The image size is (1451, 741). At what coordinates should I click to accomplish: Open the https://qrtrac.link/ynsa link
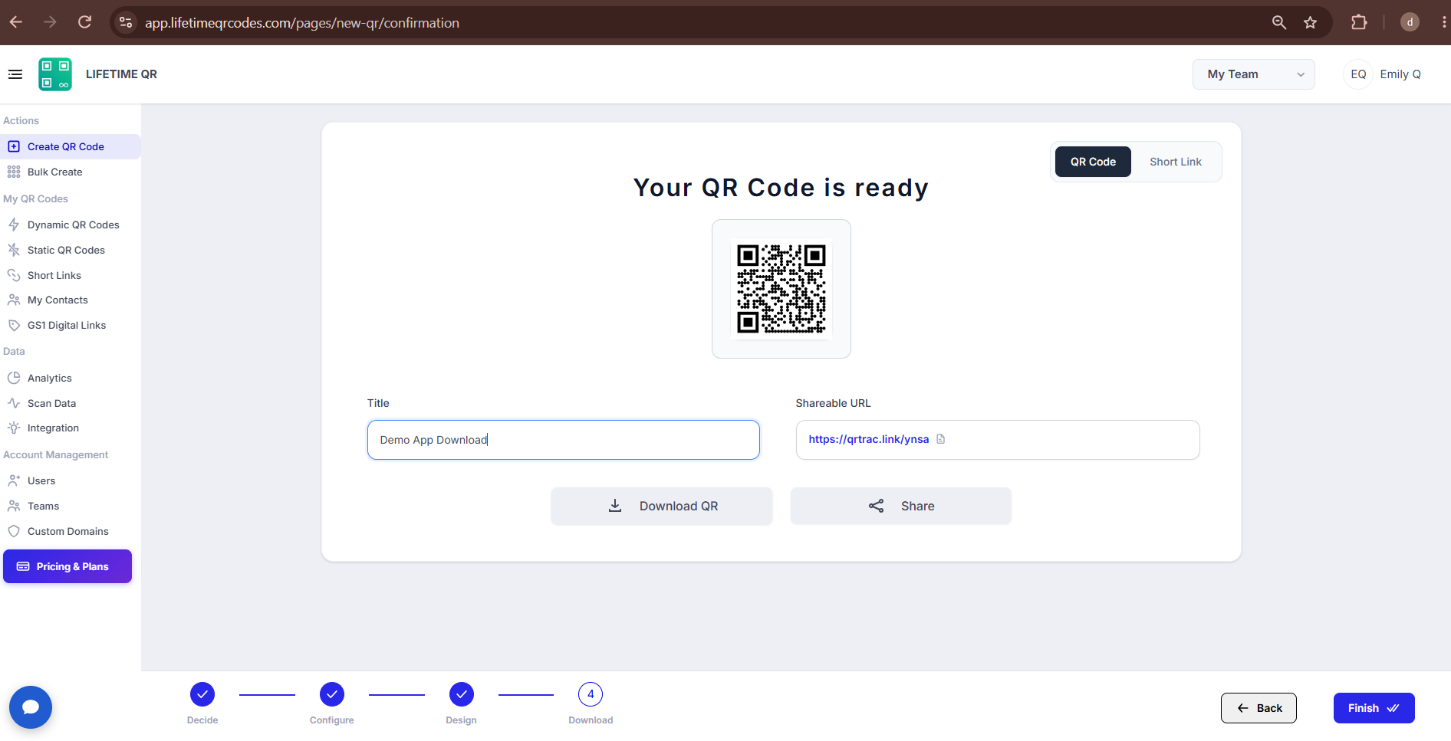(868, 439)
